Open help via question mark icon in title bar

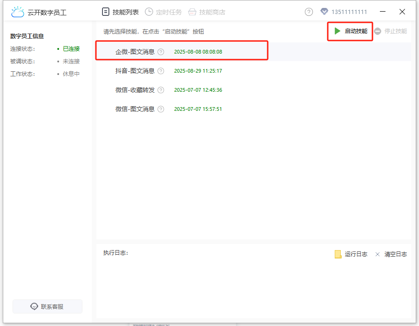[309, 12]
